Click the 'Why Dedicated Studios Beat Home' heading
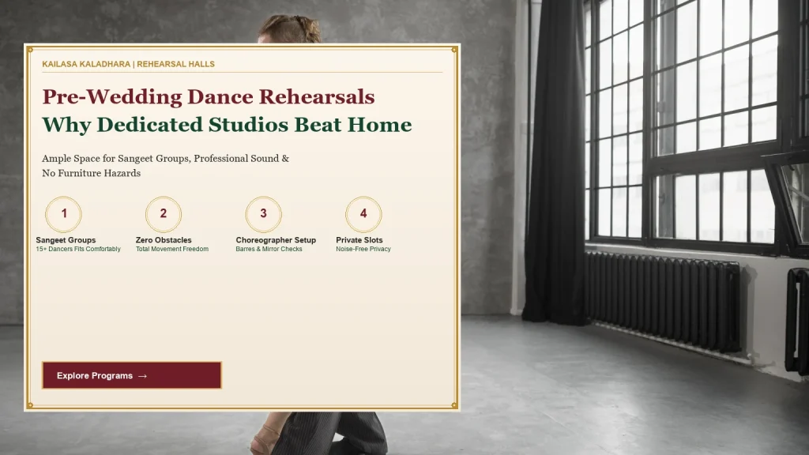 click(x=227, y=125)
